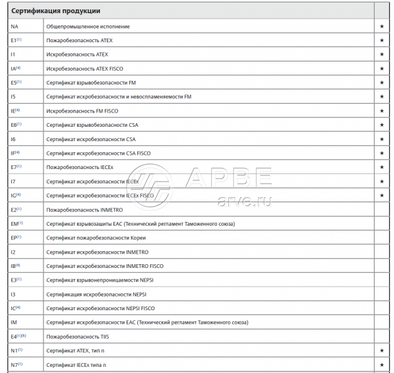Click the star beside Сертификат ATEX, тип n
Screen dimensions: 394x373
point(382,351)
